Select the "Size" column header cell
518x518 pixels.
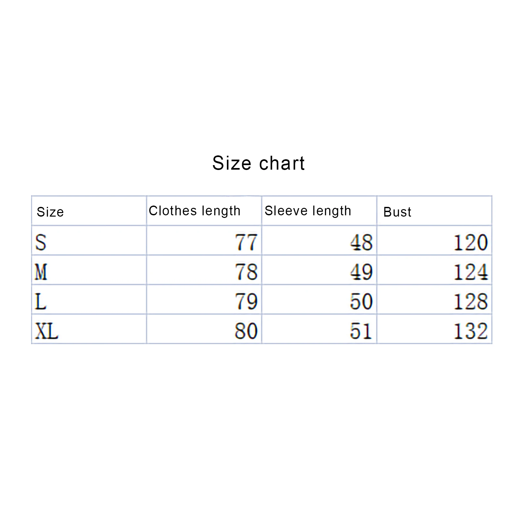[51, 212]
